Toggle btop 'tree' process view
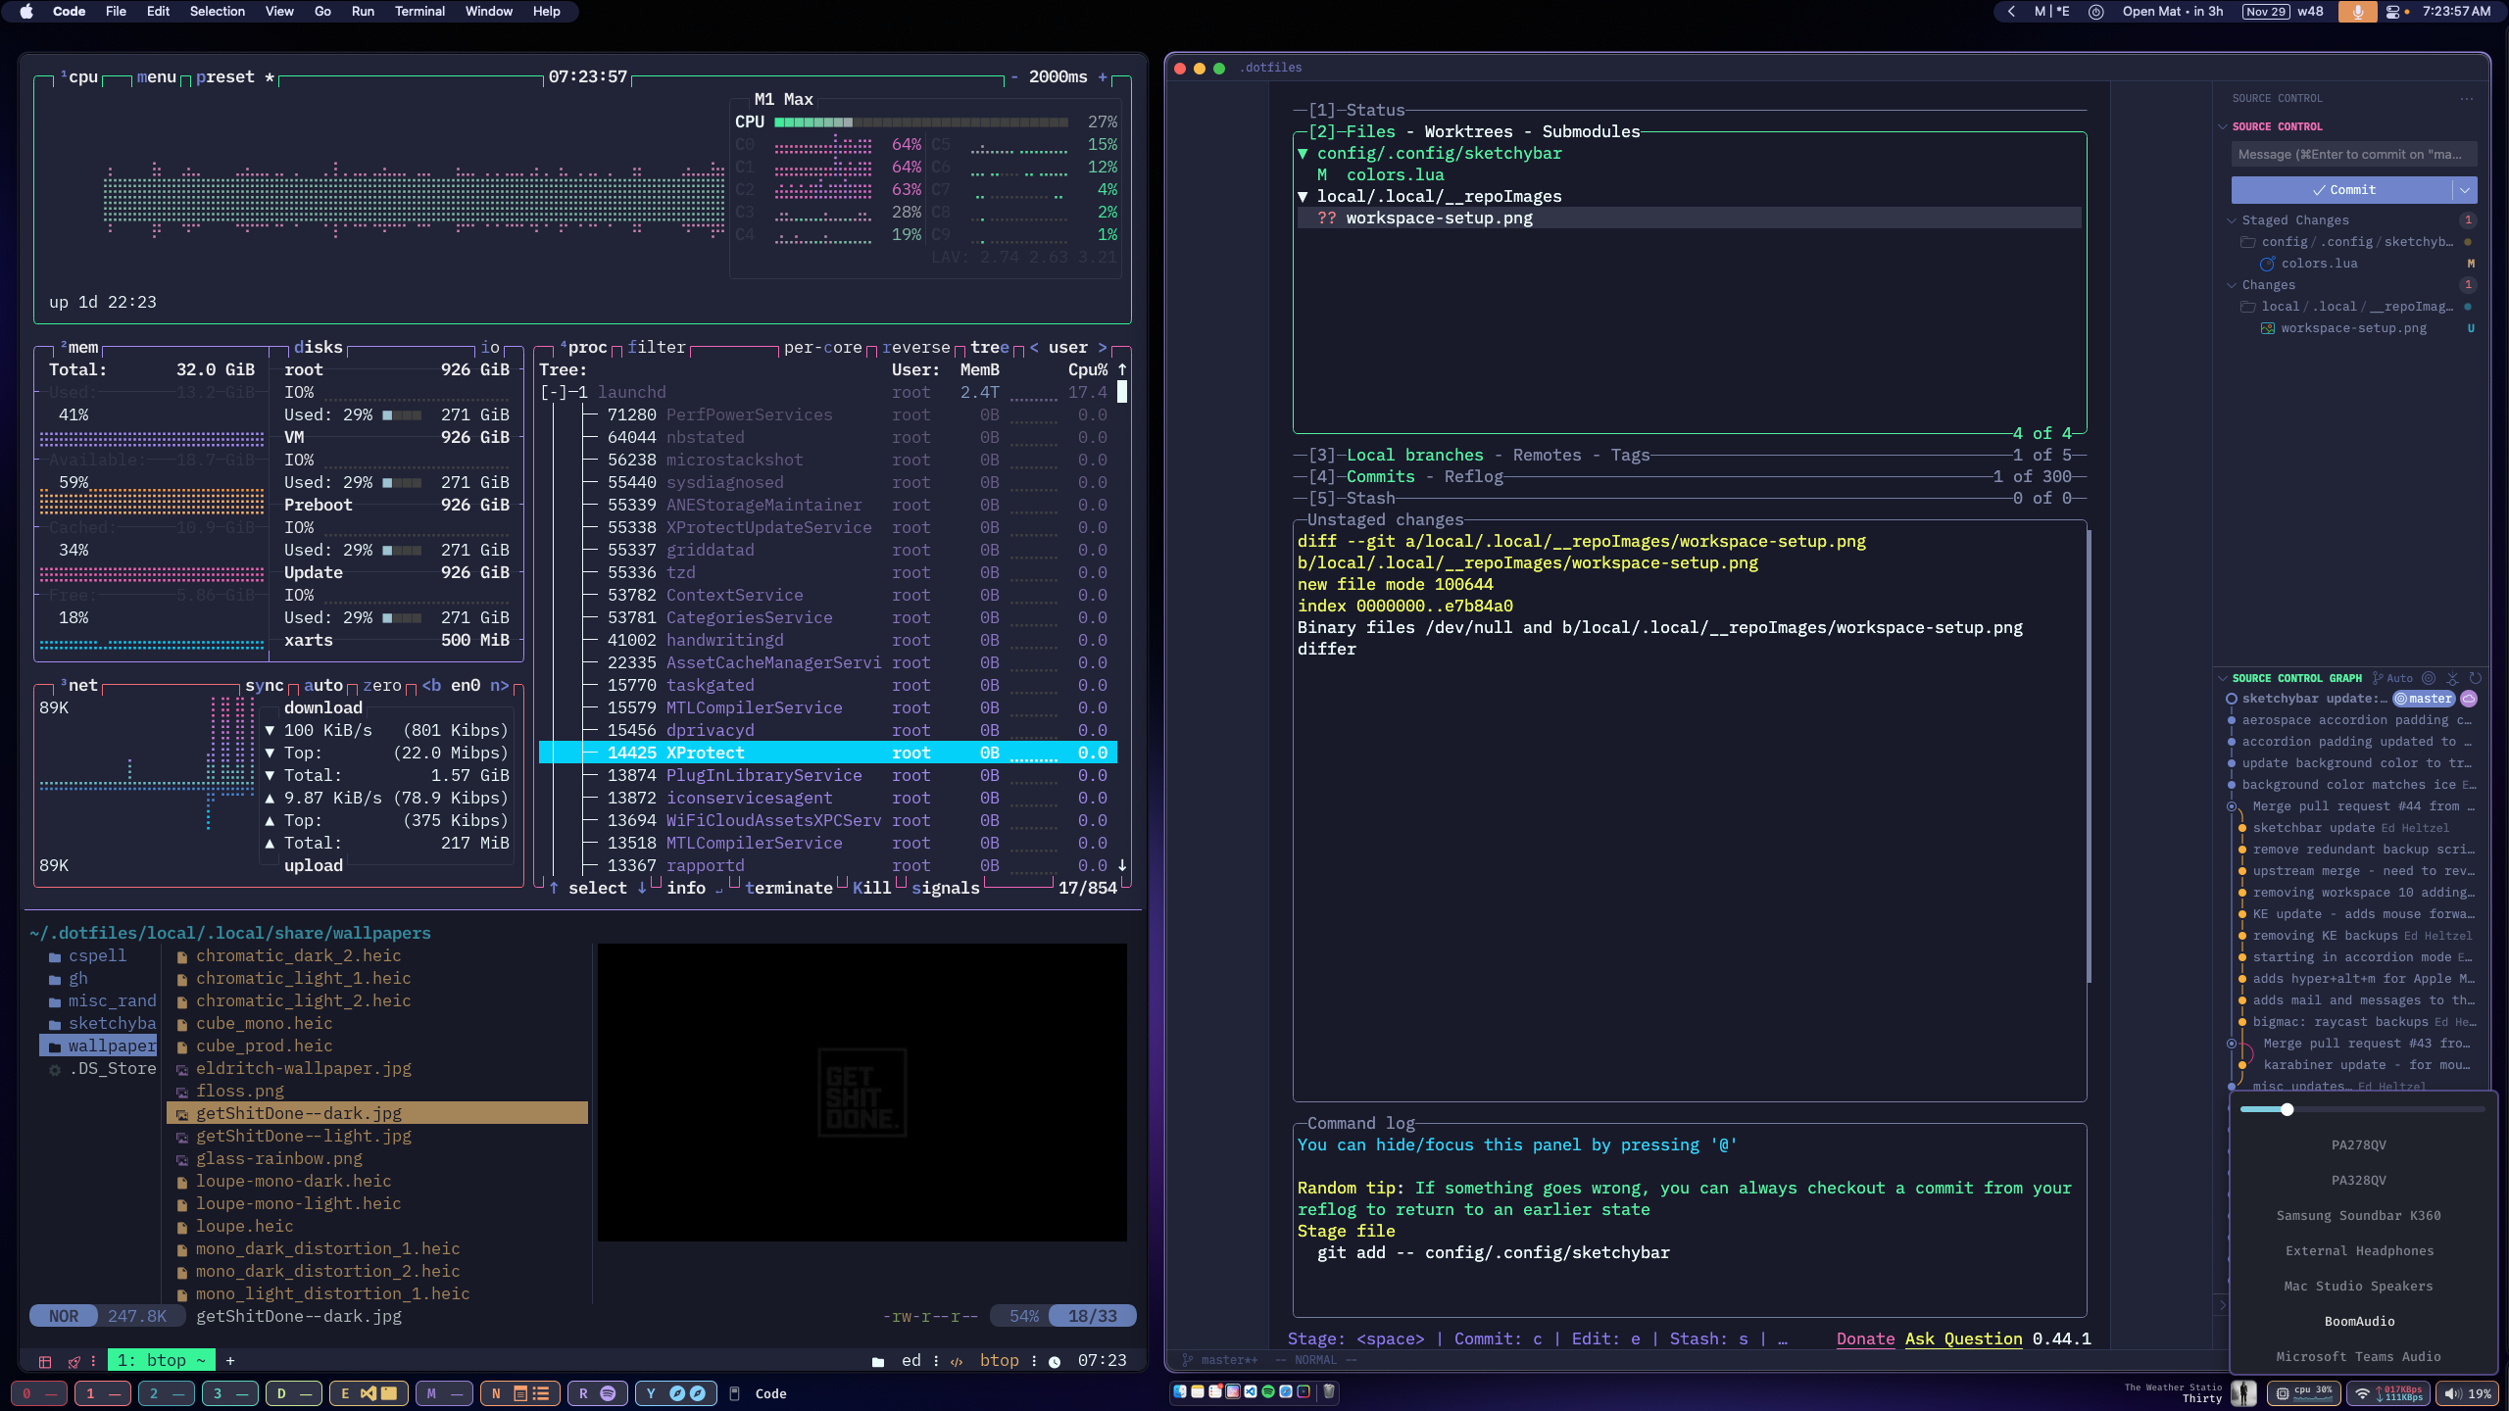Image resolution: width=2509 pixels, height=1411 pixels. coord(990,347)
